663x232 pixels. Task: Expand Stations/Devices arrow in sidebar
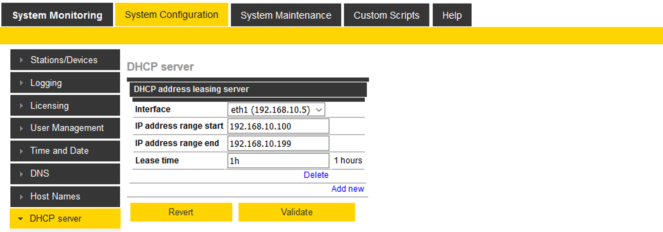click(21, 60)
